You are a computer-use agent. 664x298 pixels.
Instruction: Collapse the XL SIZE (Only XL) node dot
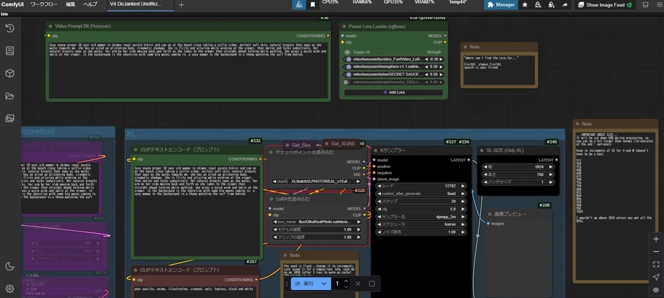click(x=482, y=151)
